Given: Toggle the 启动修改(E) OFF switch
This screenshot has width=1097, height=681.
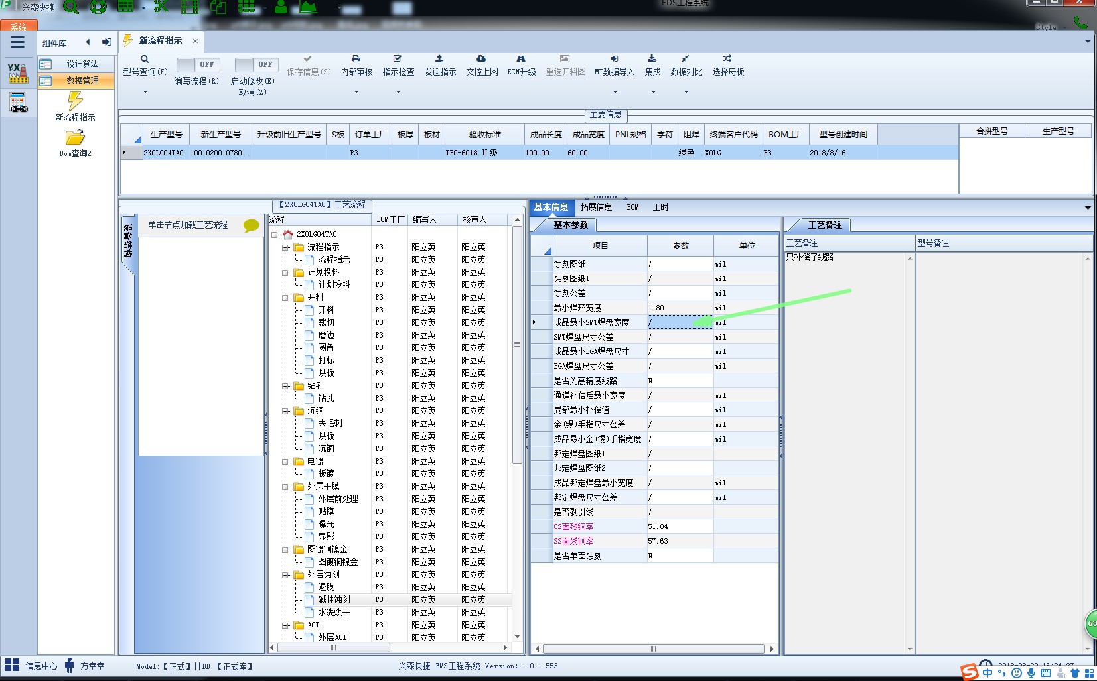Looking at the screenshot, I should [256, 64].
